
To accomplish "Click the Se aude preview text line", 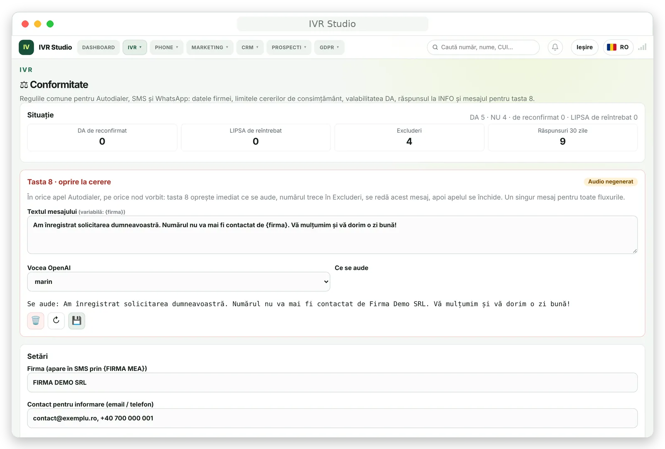I will [299, 304].
